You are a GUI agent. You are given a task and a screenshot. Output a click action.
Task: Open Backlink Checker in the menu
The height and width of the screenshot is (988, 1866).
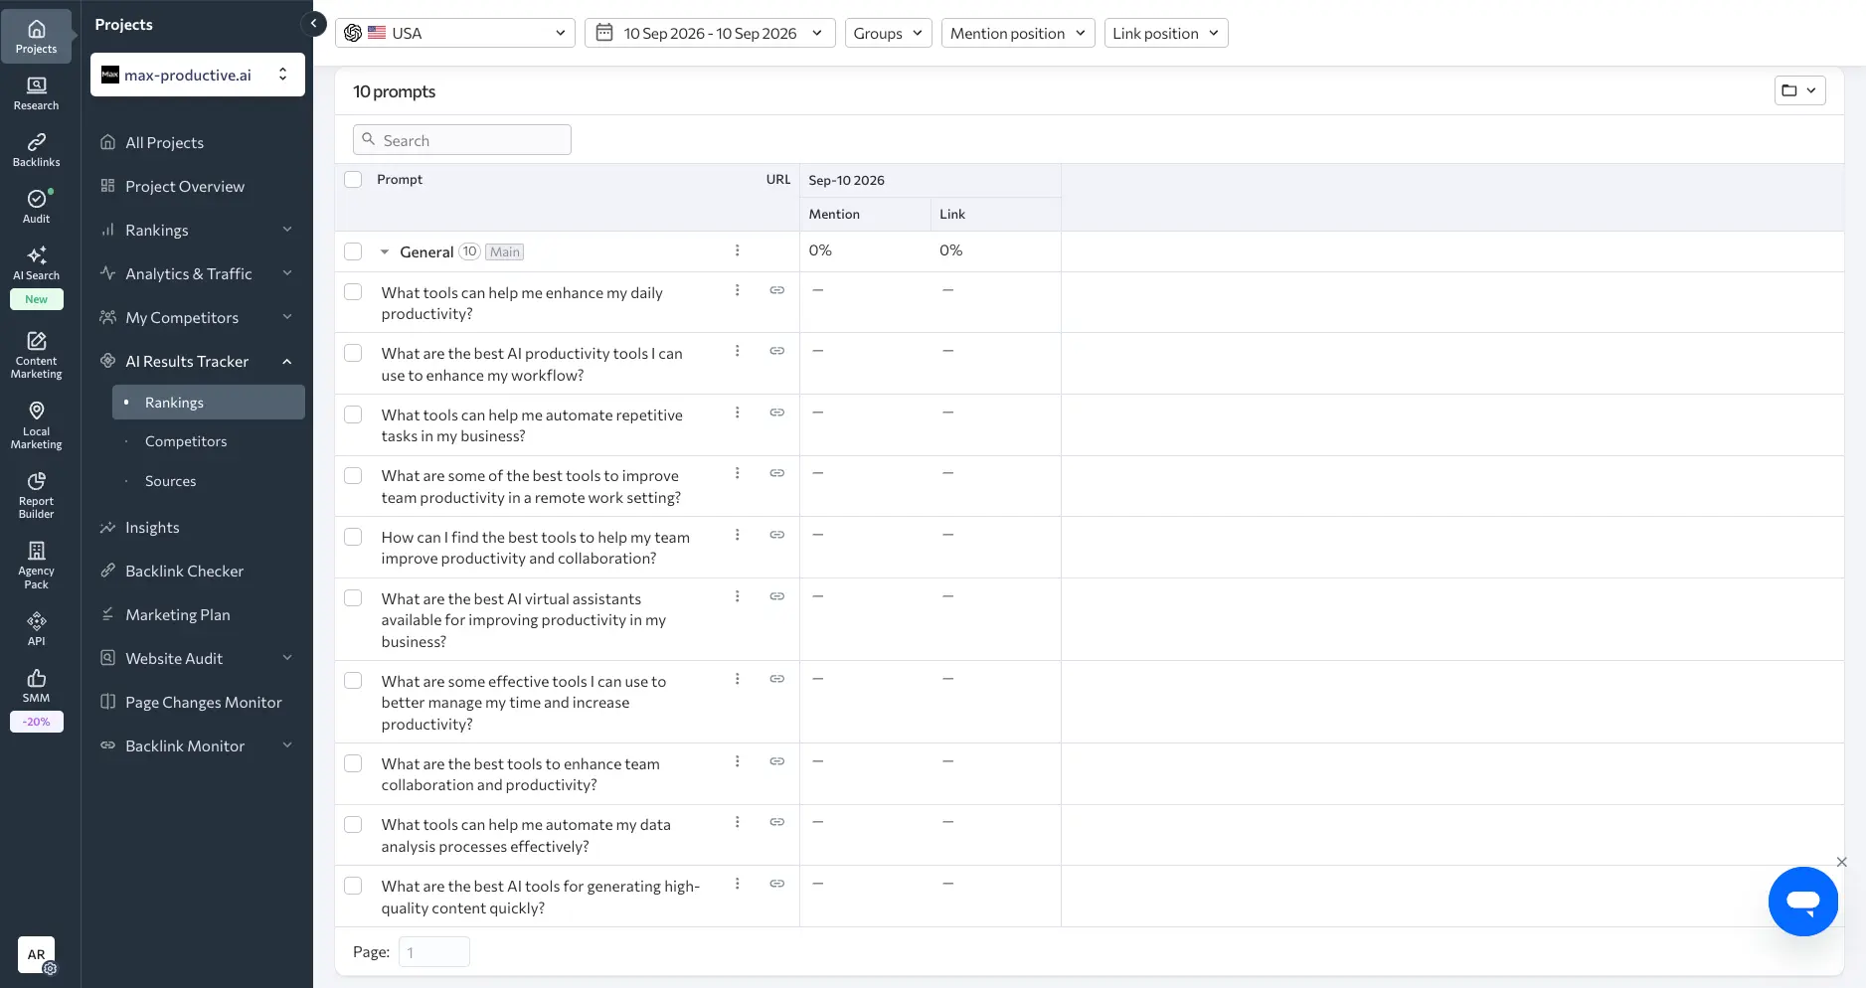[184, 572]
